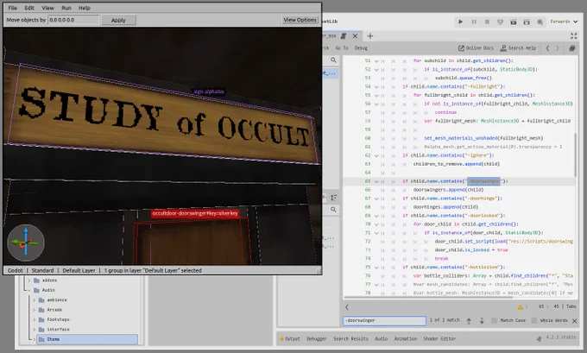Click the Move objects by input field
The width and height of the screenshot is (587, 353).
73,20
